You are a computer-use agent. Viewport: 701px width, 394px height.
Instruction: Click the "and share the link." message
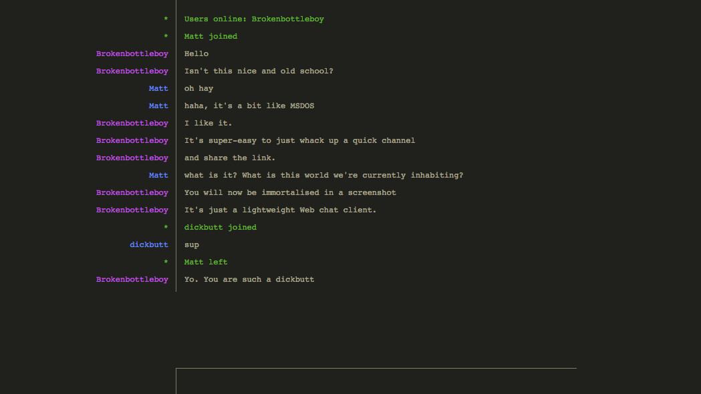(x=230, y=158)
